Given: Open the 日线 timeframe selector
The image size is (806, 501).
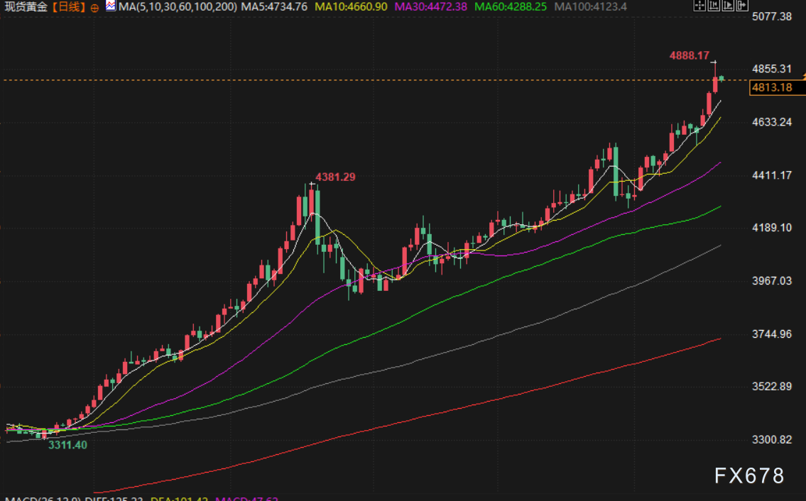Looking at the screenshot, I should click(x=69, y=7).
